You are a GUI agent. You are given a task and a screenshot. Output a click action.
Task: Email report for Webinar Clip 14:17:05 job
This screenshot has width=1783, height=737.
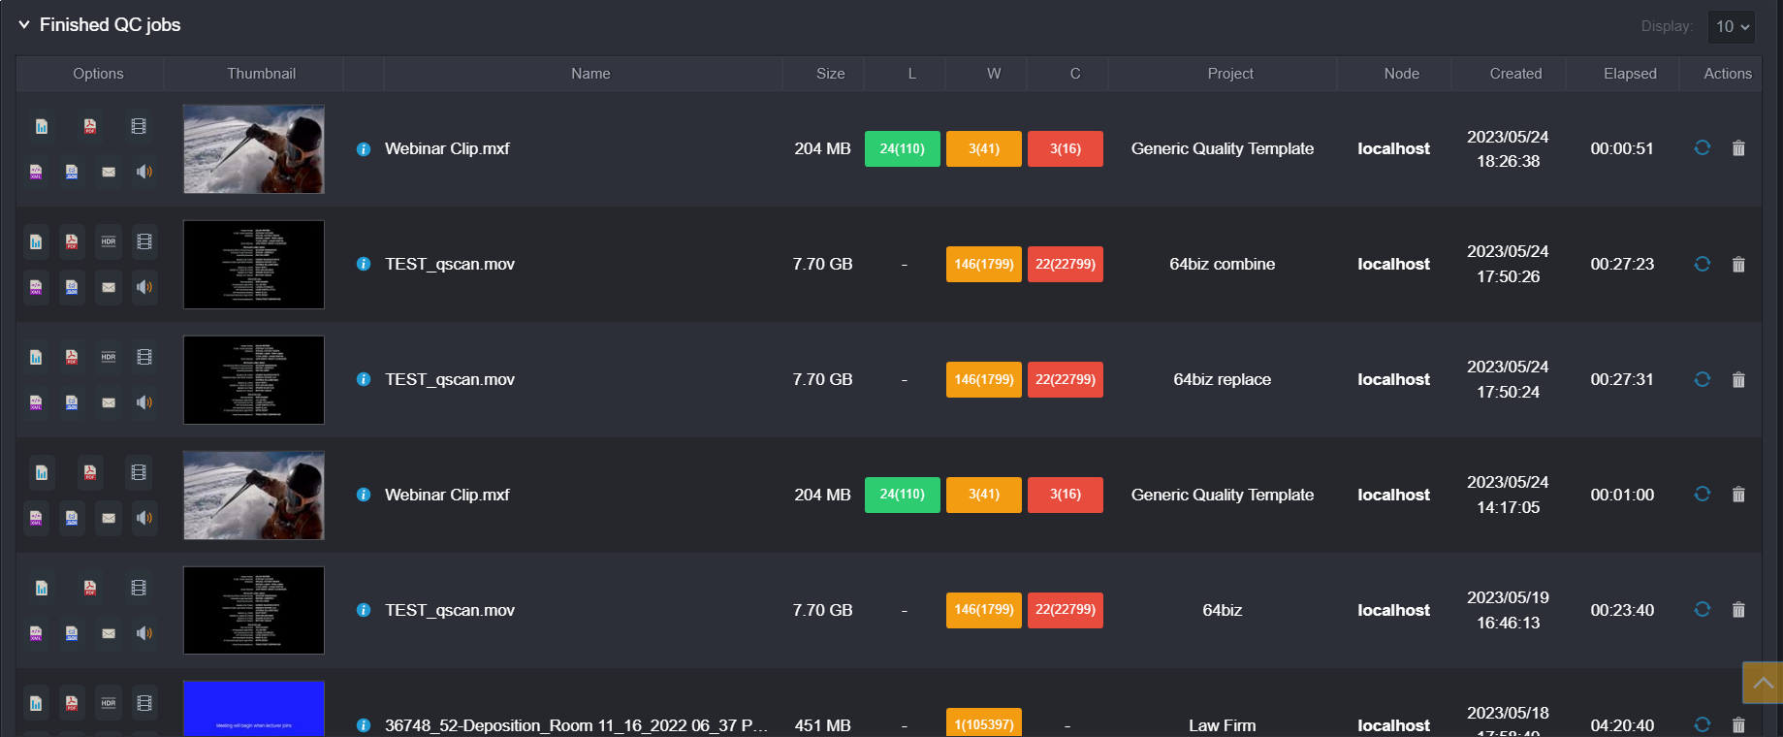pos(109,518)
